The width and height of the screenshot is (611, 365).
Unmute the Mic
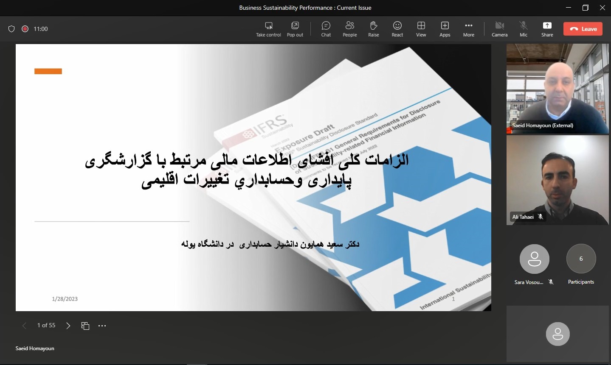pyautogui.click(x=524, y=29)
